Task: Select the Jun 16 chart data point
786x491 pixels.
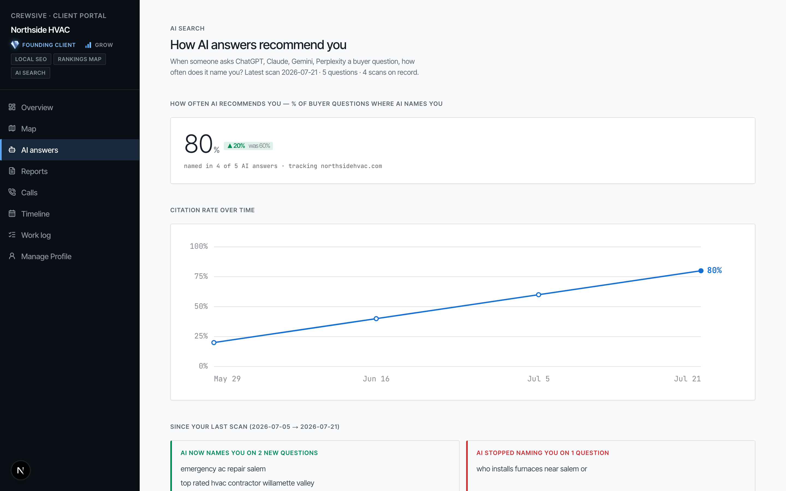Action: click(376, 319)
